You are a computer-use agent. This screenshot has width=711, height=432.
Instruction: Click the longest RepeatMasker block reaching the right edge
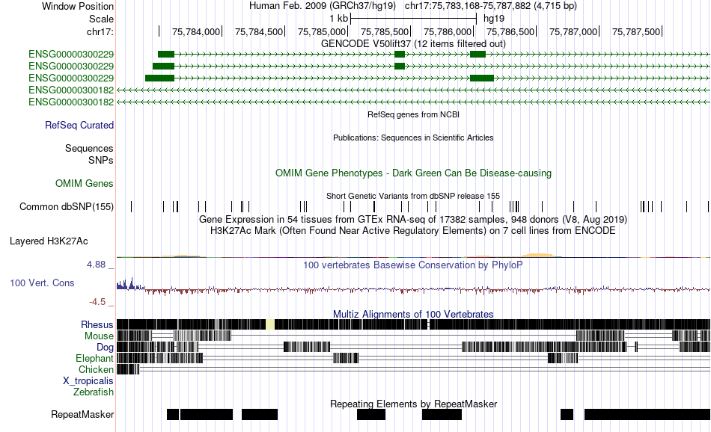click(x=647, y=414)
